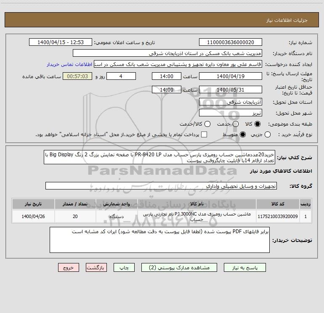Click the announcement date field 1400/04/15 - 12:53
The width and height of the screenshot is (324, 313).
tap(61, 42)
